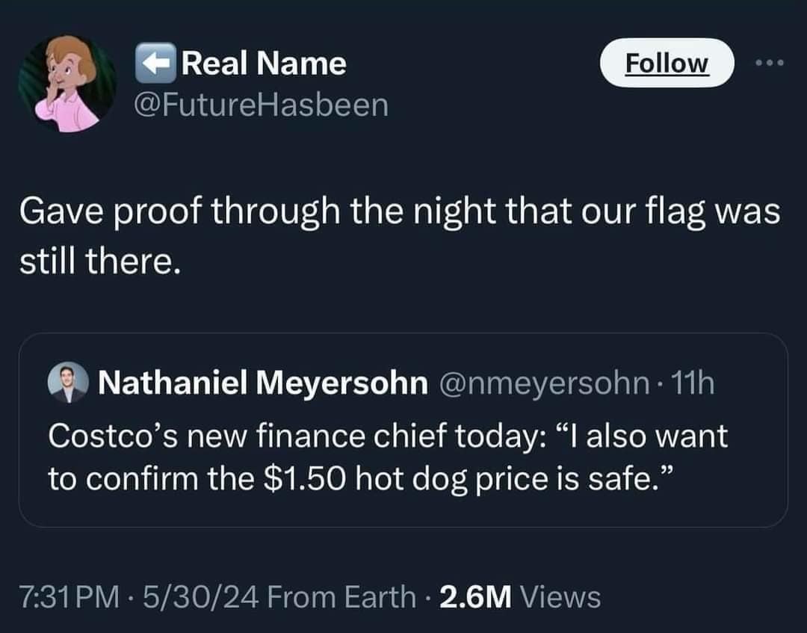This screenshot has width=807, height=633.
Task: Select the "Gave proof through the night" text line
Action: pos(399,212)
